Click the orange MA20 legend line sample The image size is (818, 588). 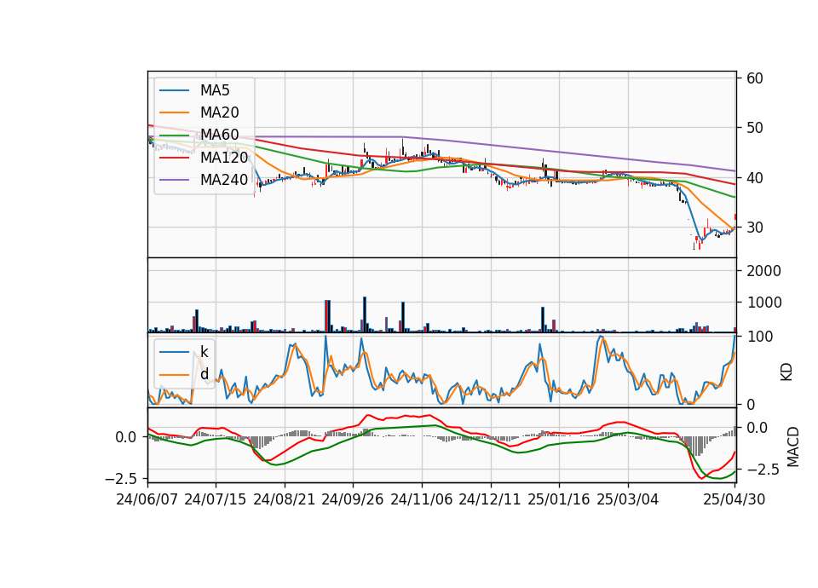tap(174, 112)
